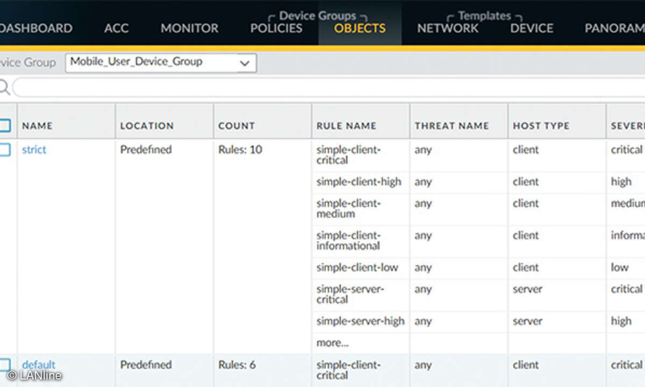The image size is (645, 387).
Task: Click host 'client' in simple-client-medium row
Action: (x=526, y=203)
